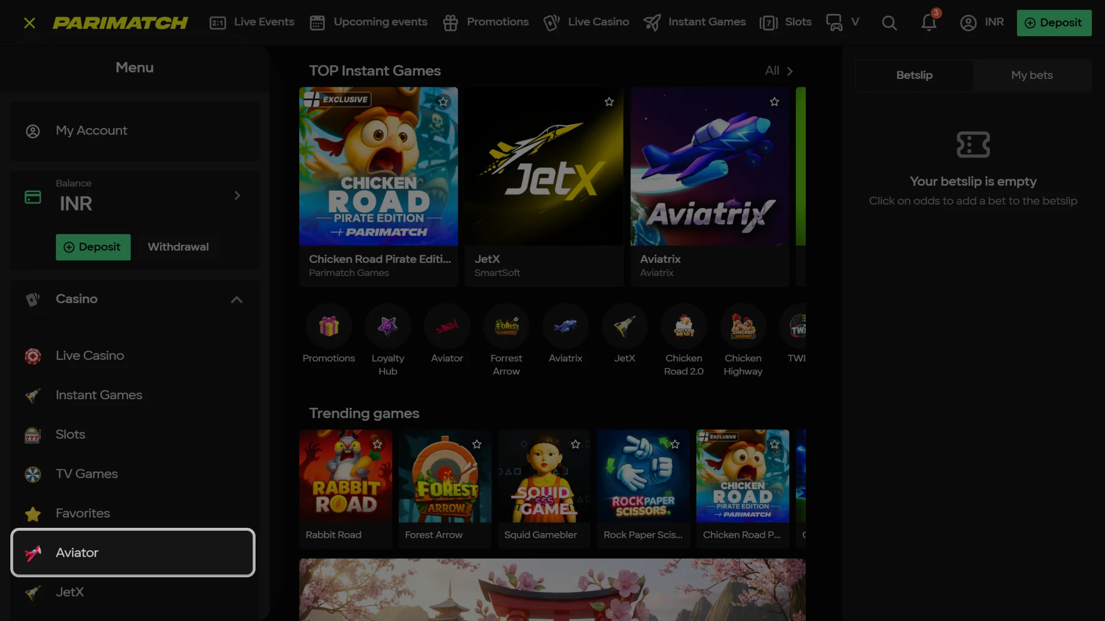Click Deposit button under balance
Viewport: 1105px width, 621px height.
click(93, 247)
